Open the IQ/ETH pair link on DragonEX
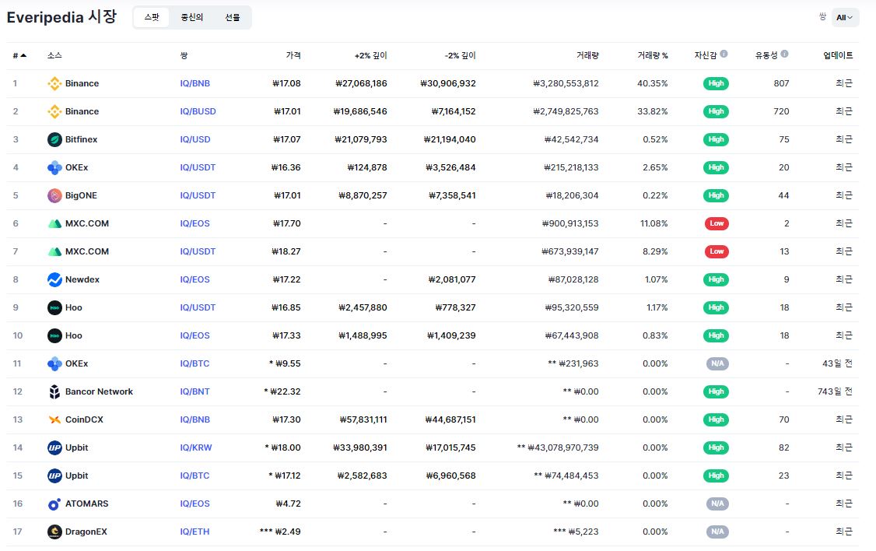 [194, 532]
